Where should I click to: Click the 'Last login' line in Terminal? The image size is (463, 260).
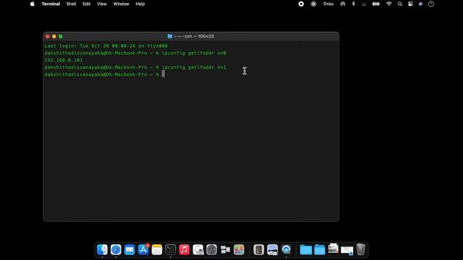tap(106, 46)
